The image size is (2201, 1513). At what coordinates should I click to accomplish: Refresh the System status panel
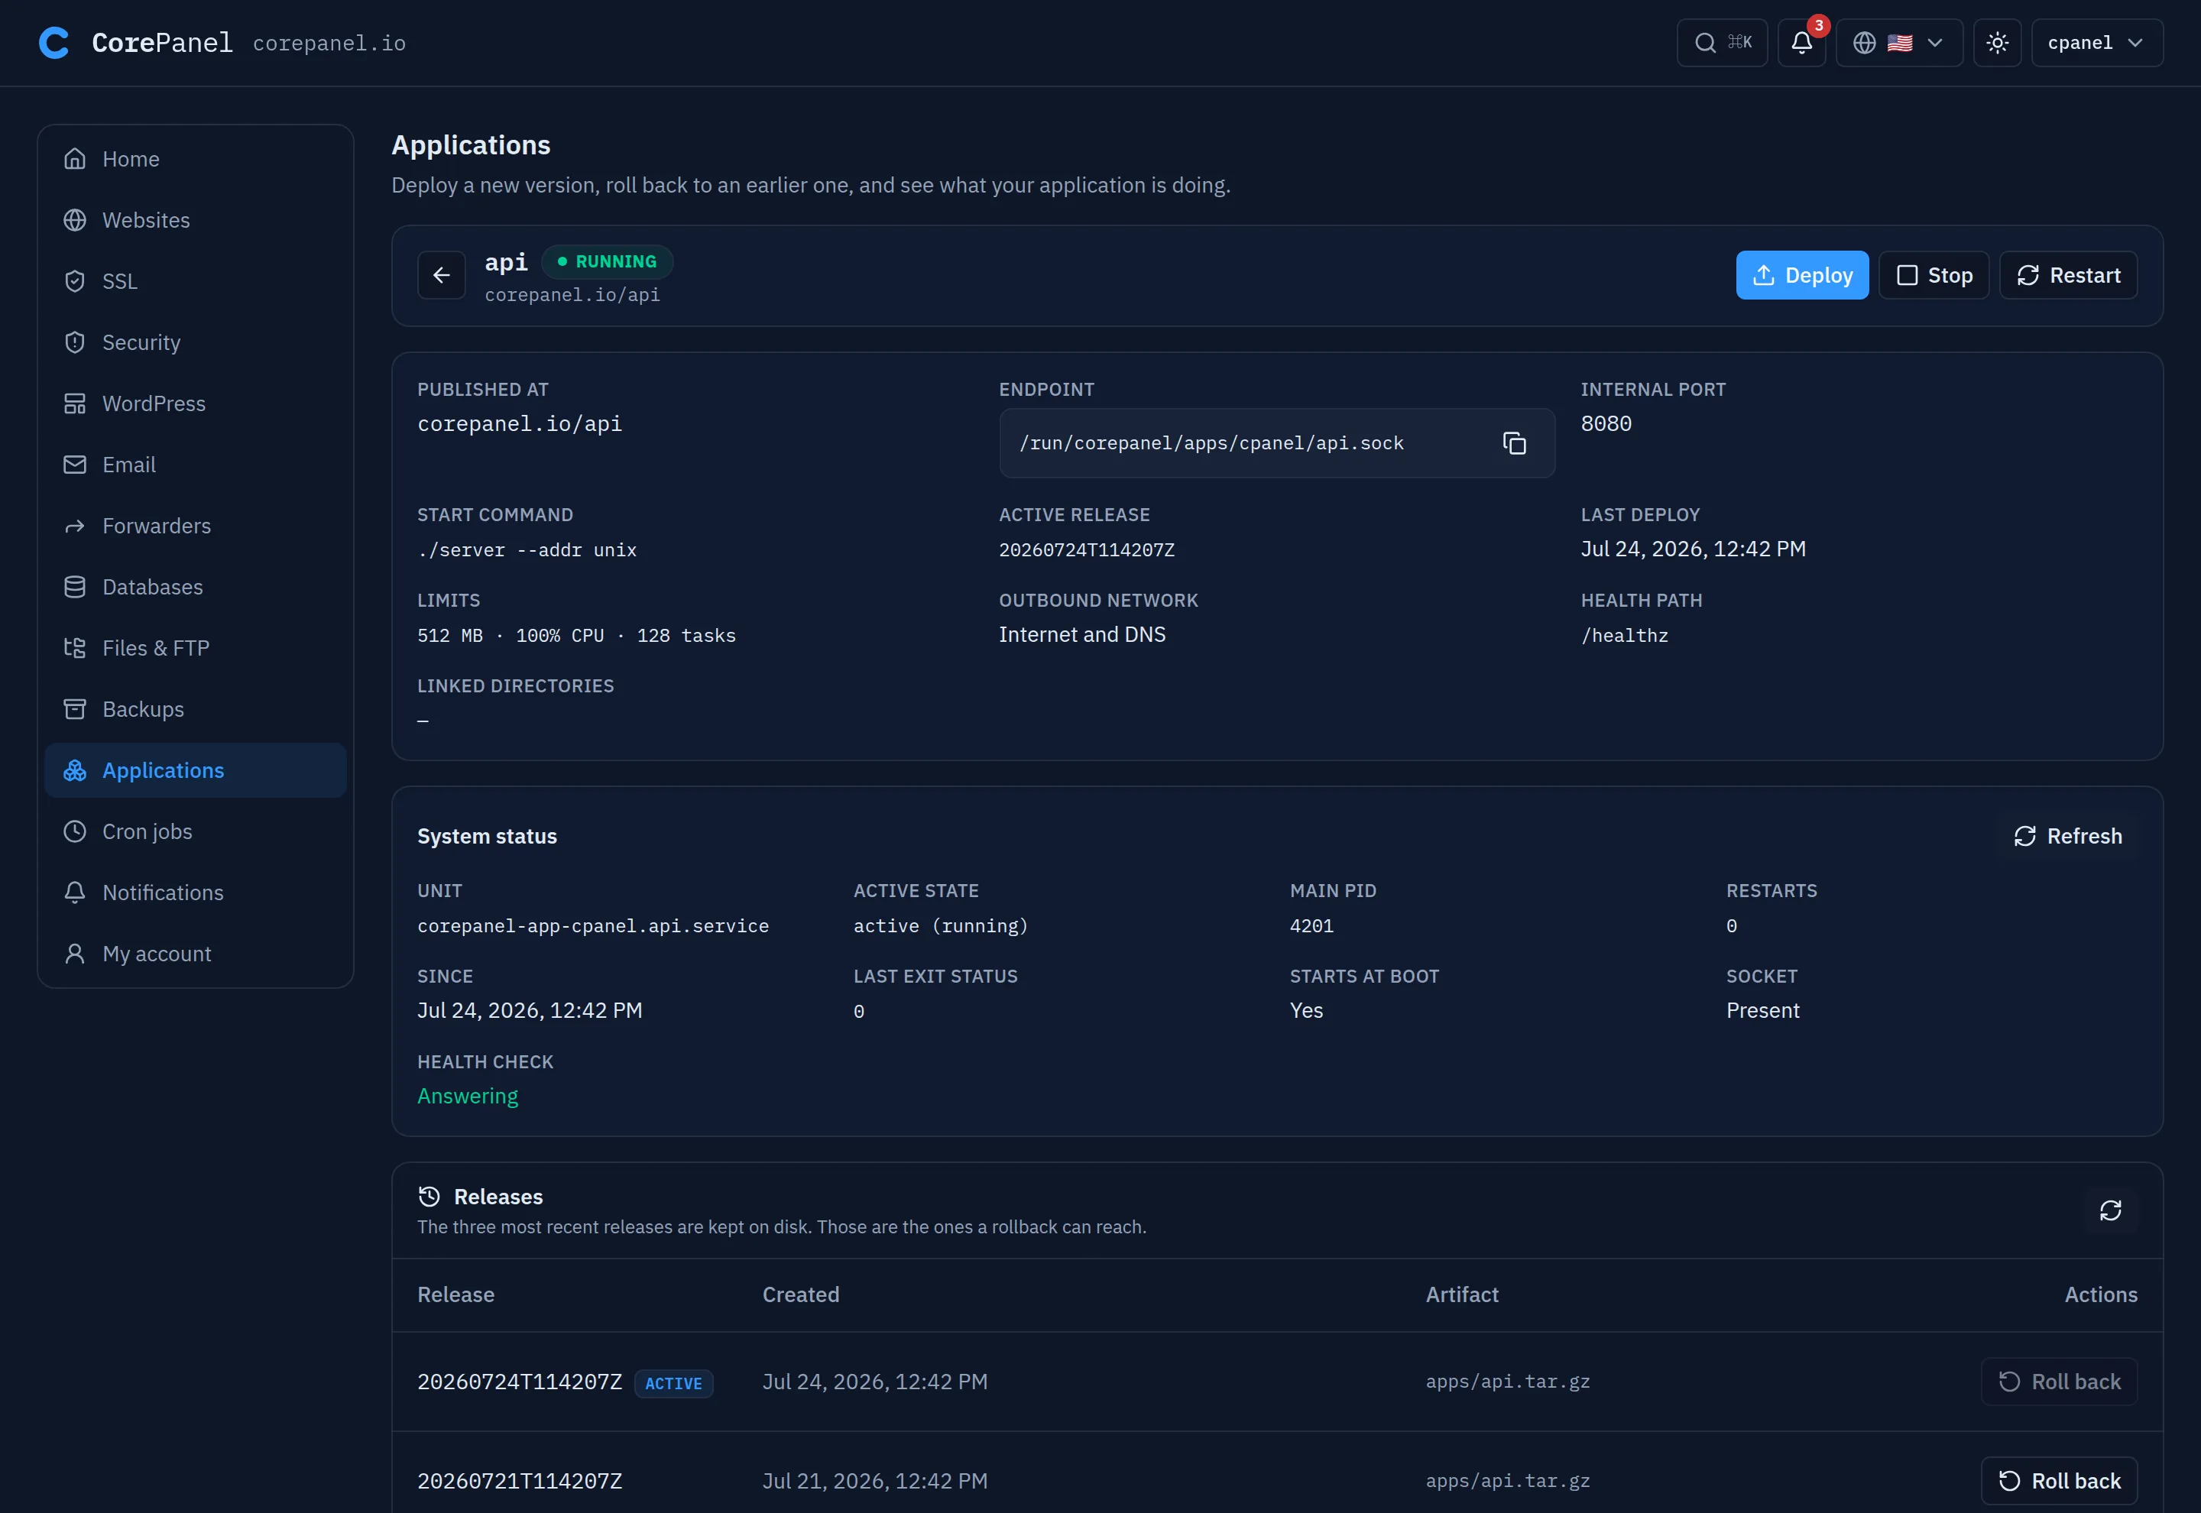click(2067, 836)
